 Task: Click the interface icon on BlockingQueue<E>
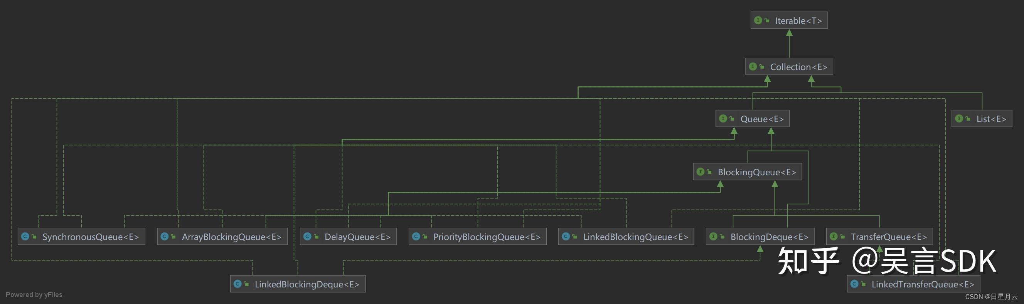click(701, 172)
